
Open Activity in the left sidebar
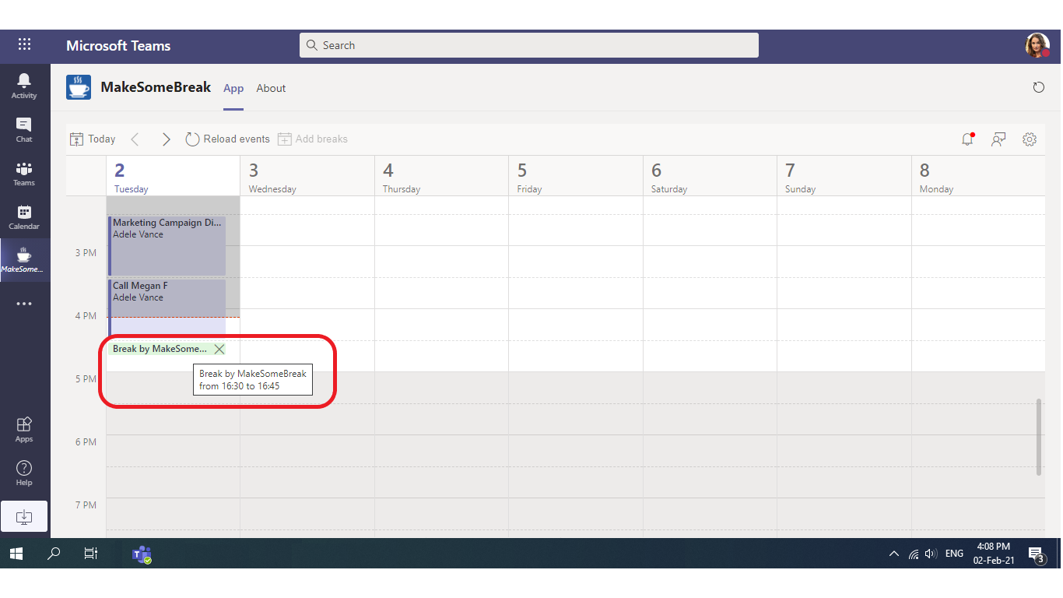click(x=24, y=86)
